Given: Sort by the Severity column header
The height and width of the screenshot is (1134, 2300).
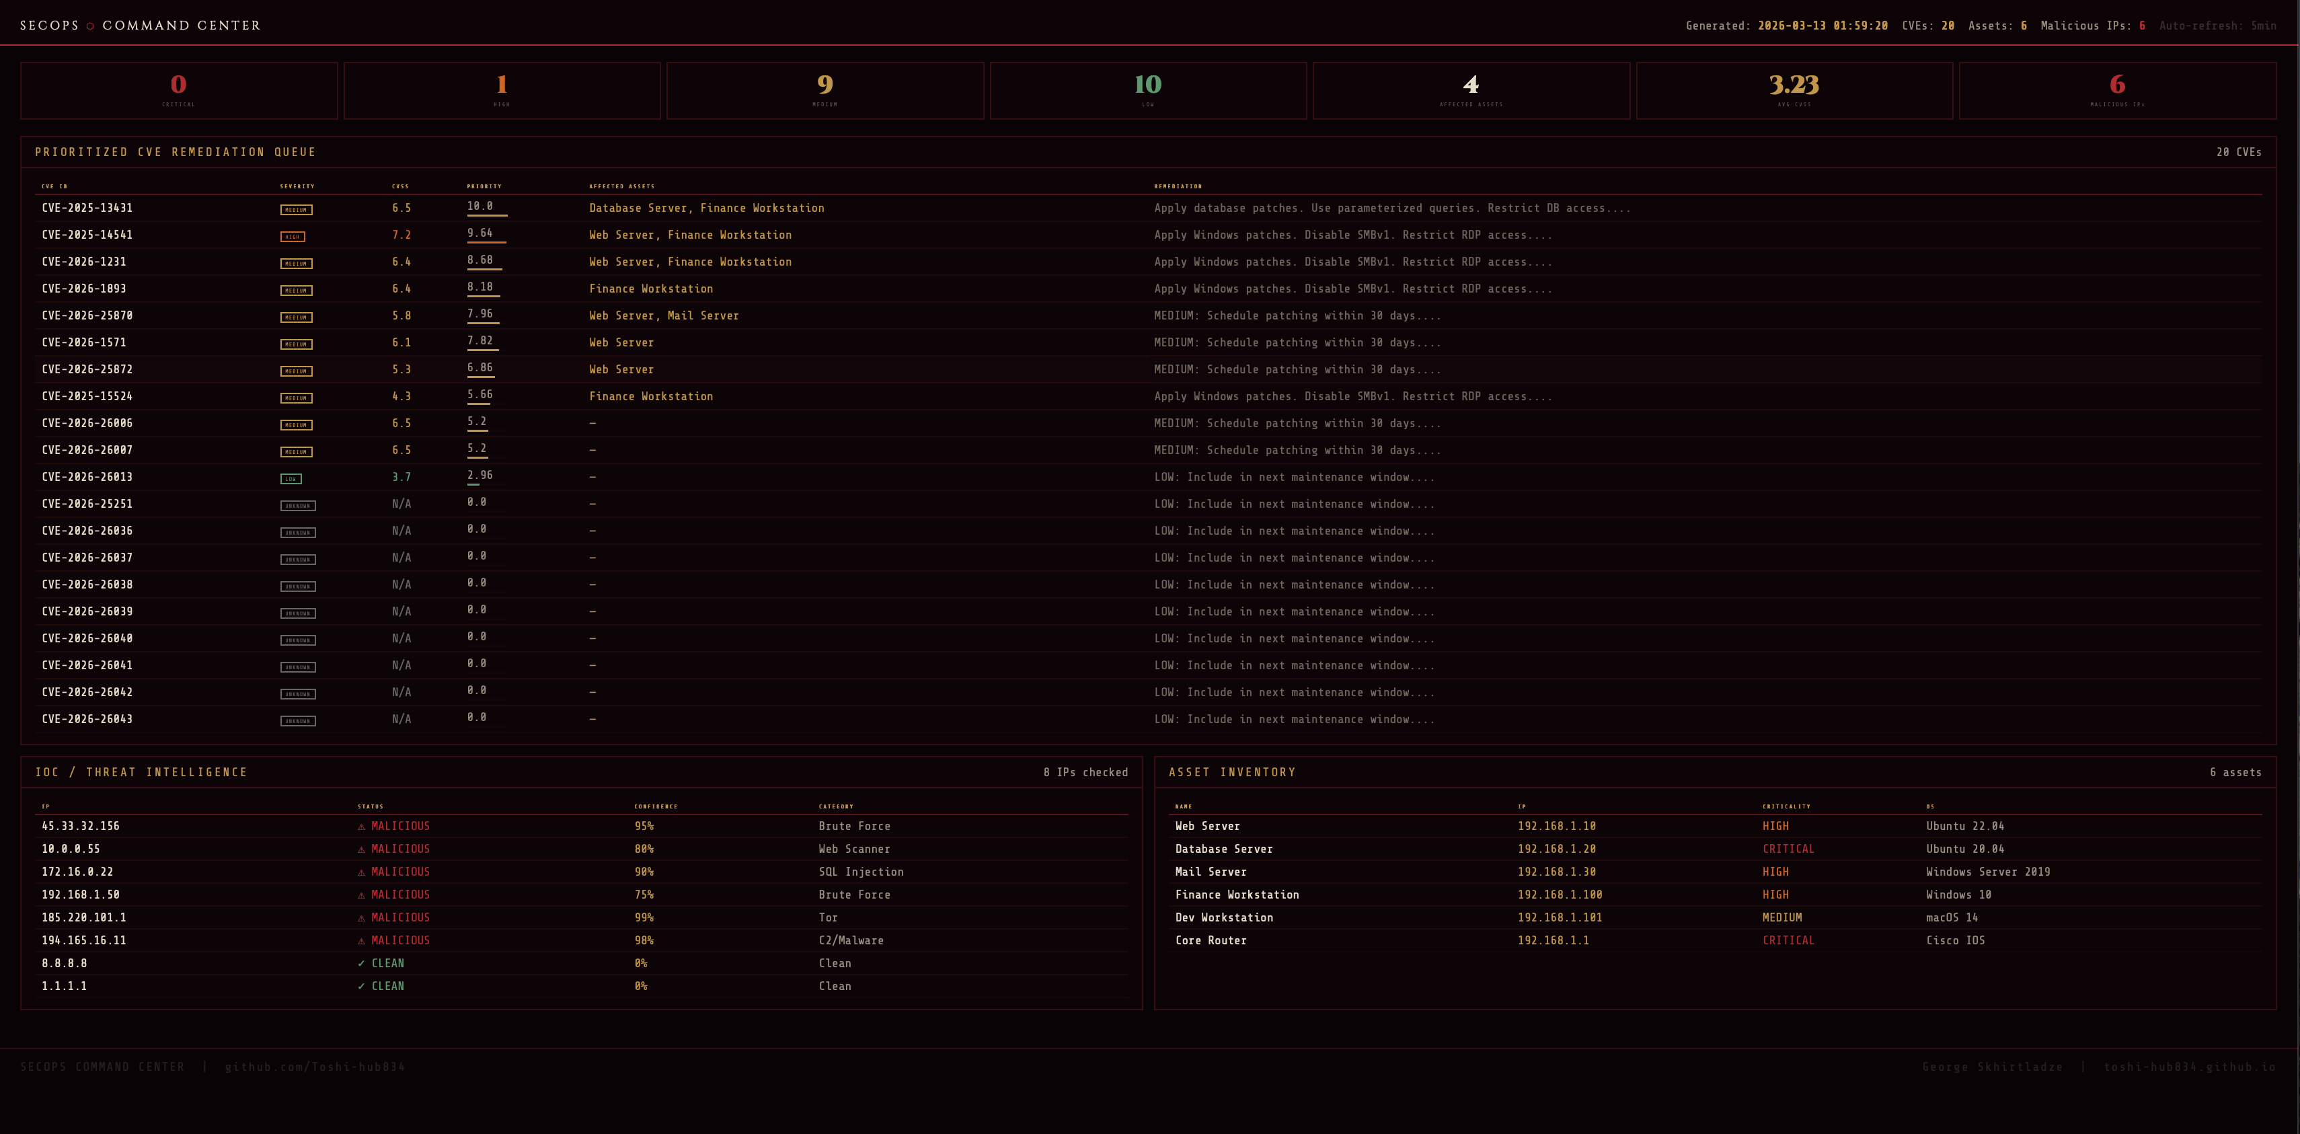Looking at the screenshot, I should pyautogui.click(x=297, y=186).
